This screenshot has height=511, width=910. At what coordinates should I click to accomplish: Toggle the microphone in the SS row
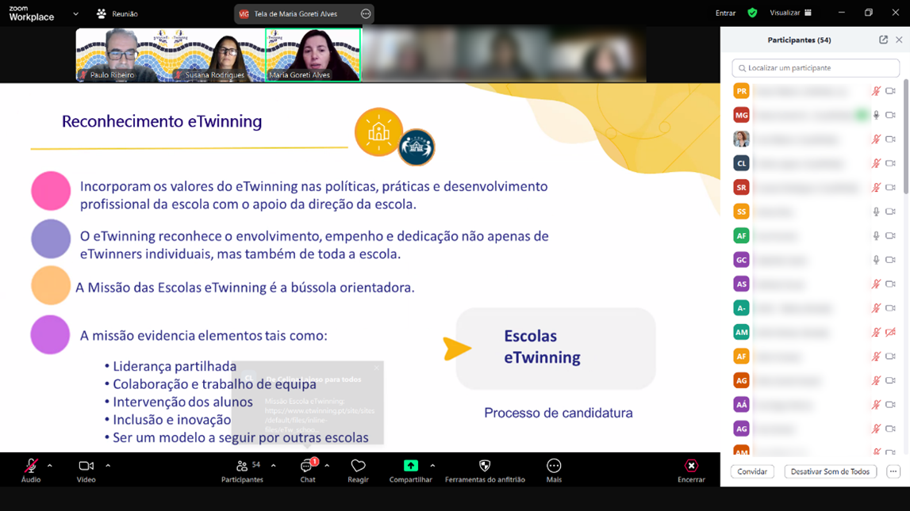point(876,212)
